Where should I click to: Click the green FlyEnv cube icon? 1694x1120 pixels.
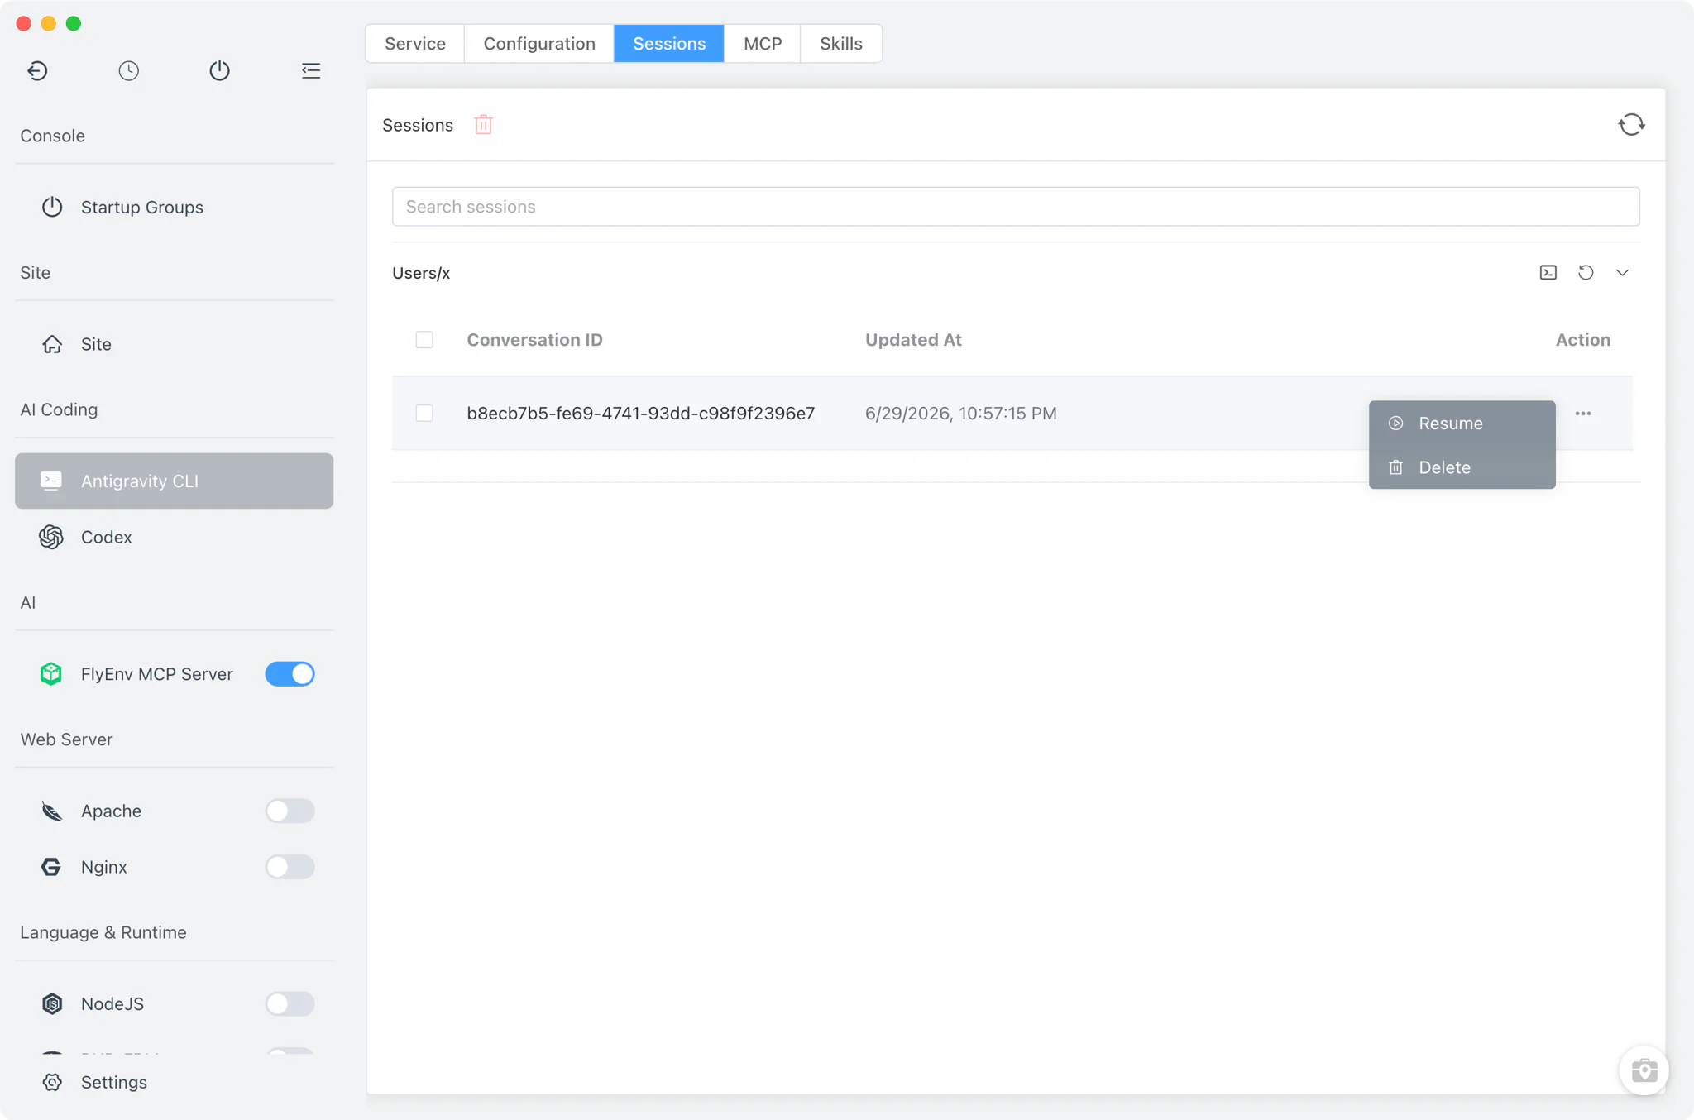point(51,674)
